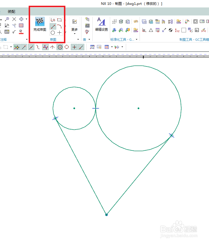Image resolution: width=209 pixels, height=243 pixels.
Task: Click the surface finish symbol icon
Action: (x=14, y=32)
